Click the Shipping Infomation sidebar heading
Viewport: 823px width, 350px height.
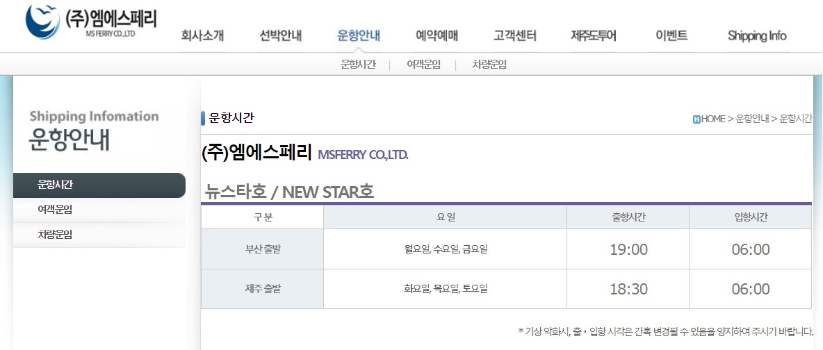pyautogui.click(x=95, y=116)
